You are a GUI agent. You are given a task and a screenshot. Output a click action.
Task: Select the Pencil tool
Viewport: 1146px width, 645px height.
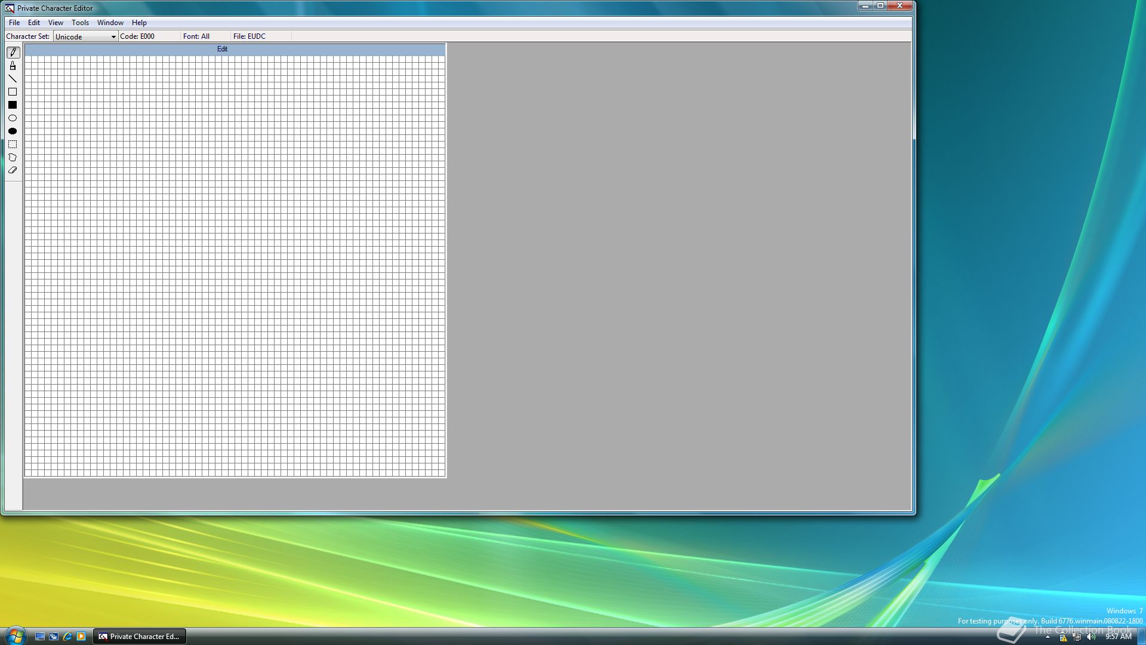click(x=13, y=53)
